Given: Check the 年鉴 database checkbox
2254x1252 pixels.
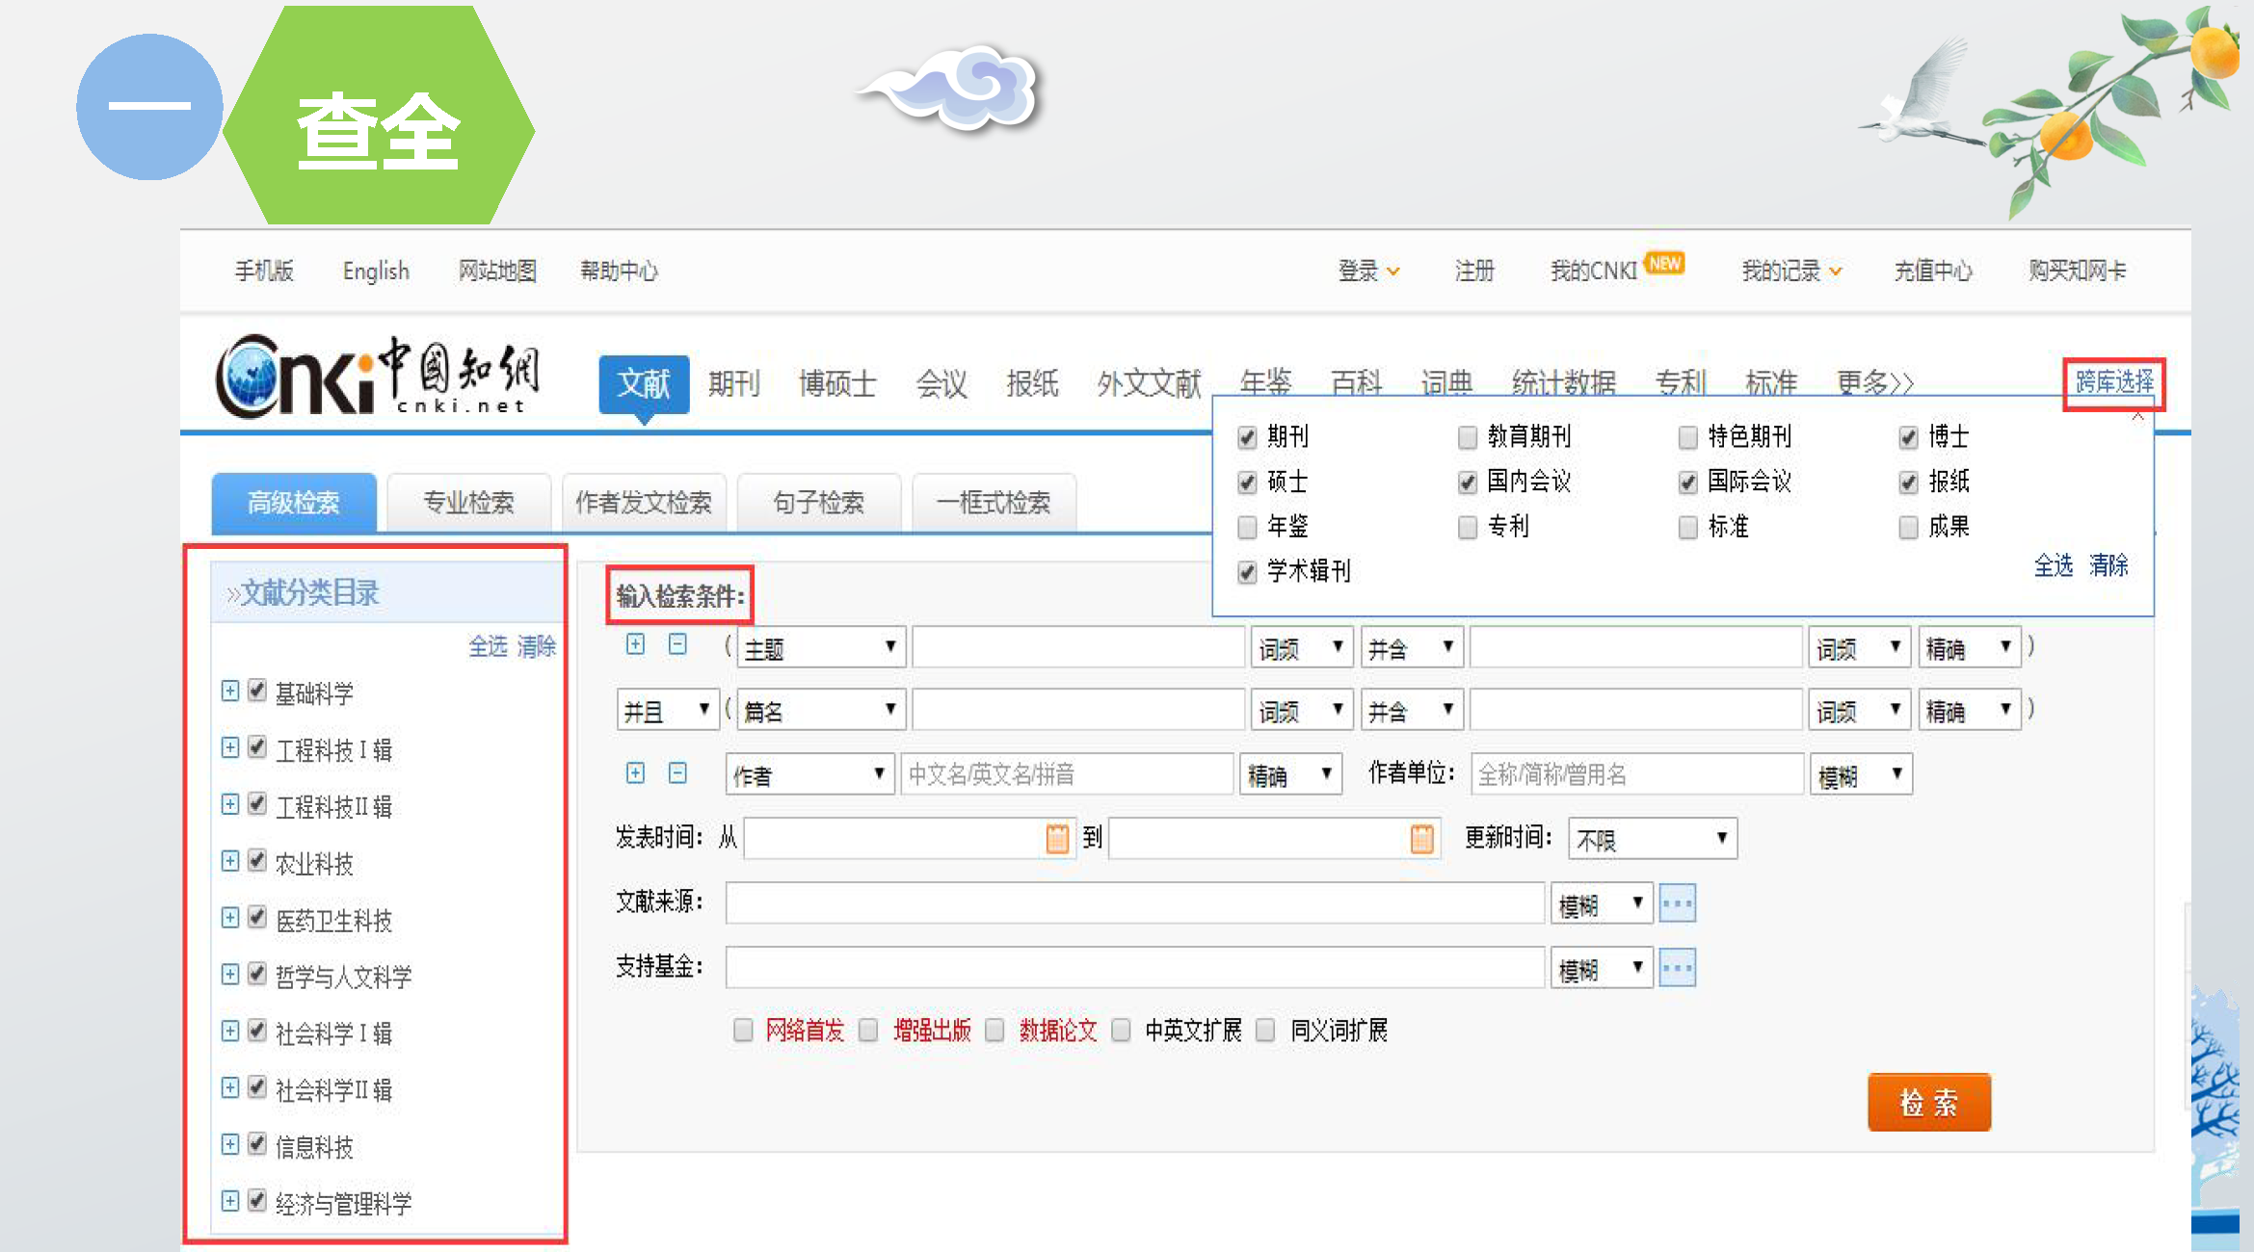Looking at the screenshot, I should [1247, 528].
